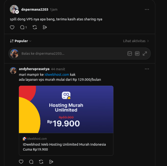This screenshot has width=167, height=166.
Task: Share dnpermana2203 post via send icon
Action: (45, 27)
